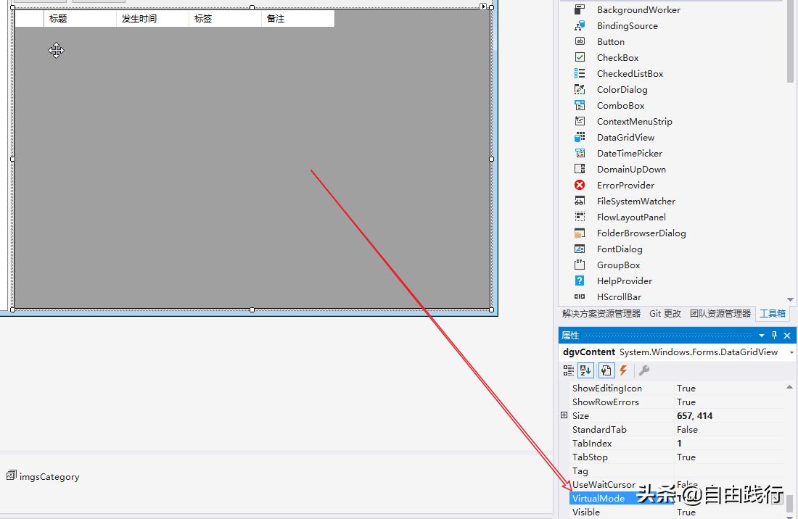Open the DataGridView smart tag glyph
Image resolution: width=798 pixels, height=519 pixels.
tap(483, 6)
